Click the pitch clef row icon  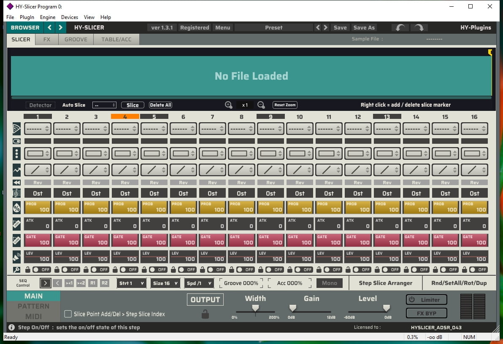pos(16,193)
